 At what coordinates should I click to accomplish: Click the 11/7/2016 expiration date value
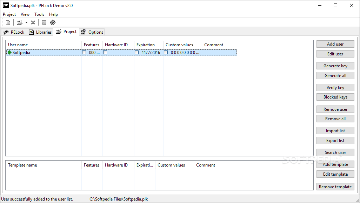[151, 53]
